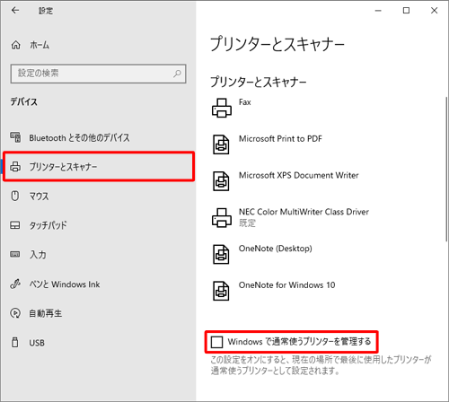The height and width of the screenshot is (402, 449).
Task: Click the mouse icon beside マウス
Action: click(15, 196)
